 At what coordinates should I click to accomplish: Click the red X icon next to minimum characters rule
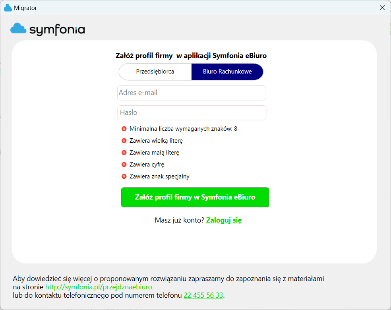coord(124,129)
